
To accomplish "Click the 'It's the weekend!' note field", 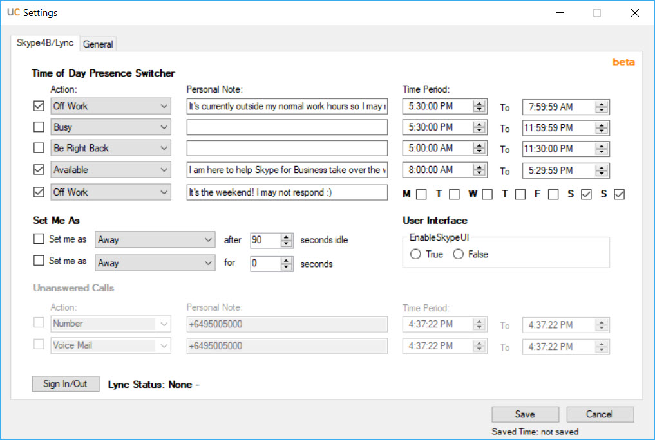I will click(287, 192).
